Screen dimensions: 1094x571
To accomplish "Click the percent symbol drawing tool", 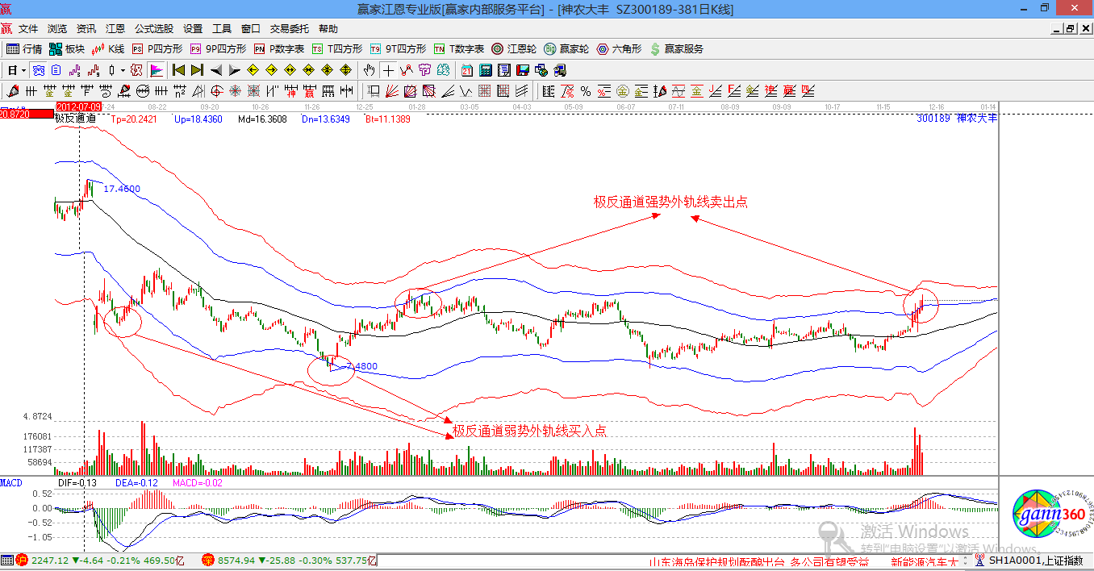I will [x=585, y=90].
